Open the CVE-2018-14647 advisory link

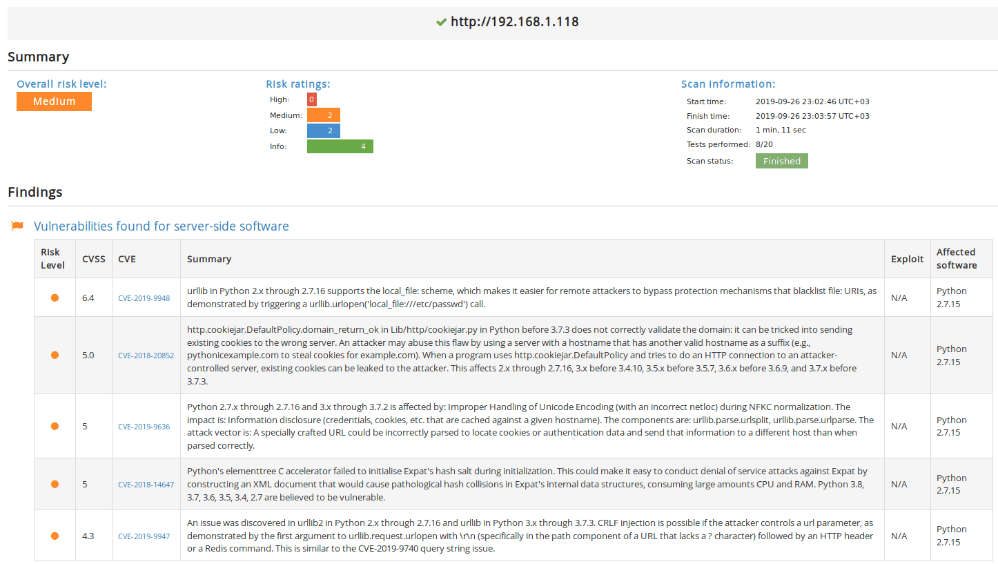point(146,484)
